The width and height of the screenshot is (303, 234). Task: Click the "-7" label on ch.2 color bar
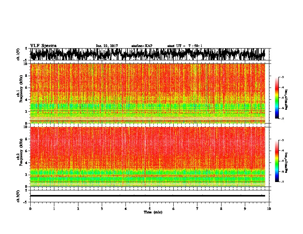coord(282,182)
